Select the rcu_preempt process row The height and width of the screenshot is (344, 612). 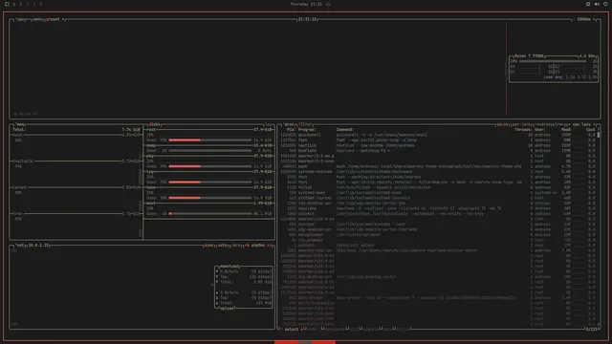click(438, 240)
